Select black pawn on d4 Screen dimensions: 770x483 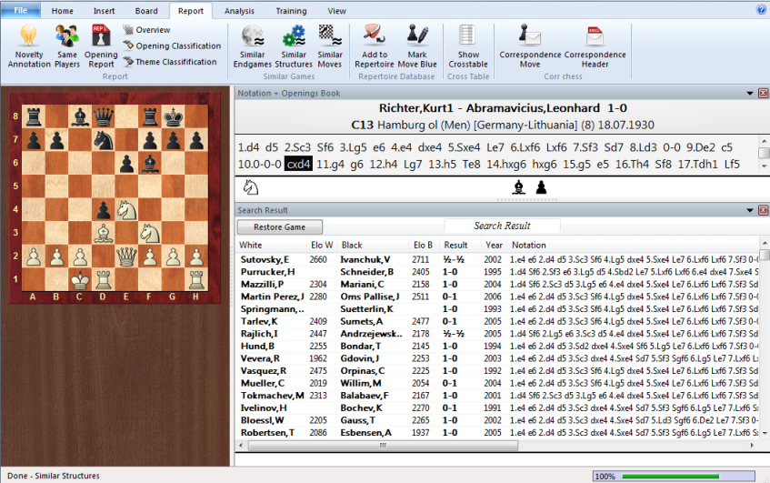pos(103,210)
